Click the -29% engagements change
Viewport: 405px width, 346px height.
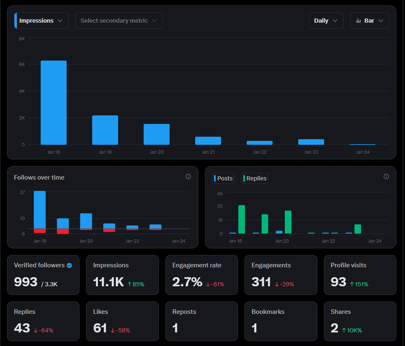pos(284,284)
